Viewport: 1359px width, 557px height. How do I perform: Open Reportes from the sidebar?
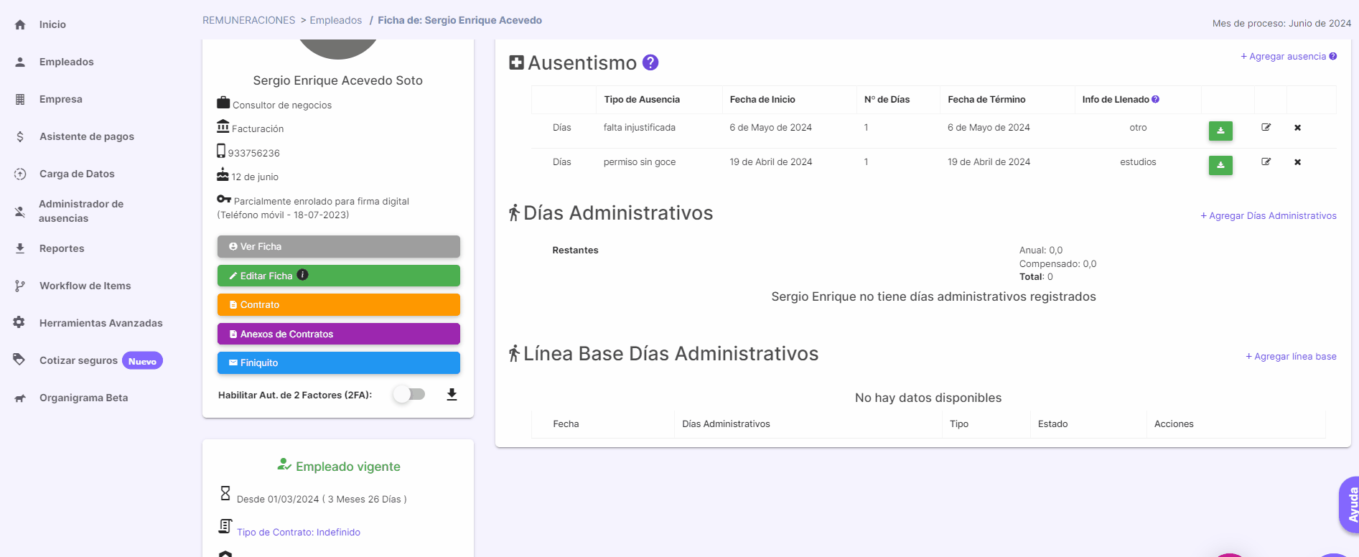(x=62, y=248)
